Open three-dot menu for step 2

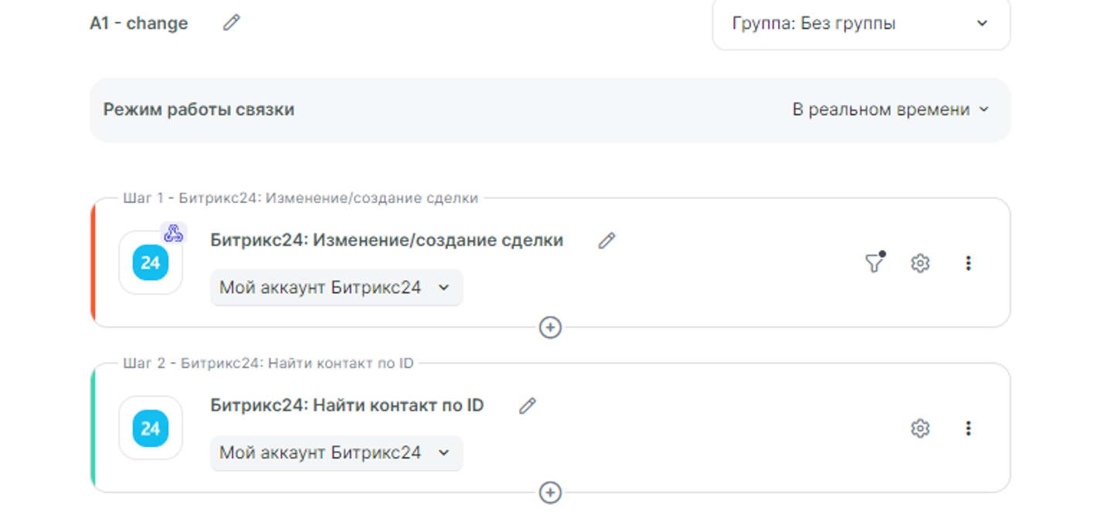(x=968, y=428)
